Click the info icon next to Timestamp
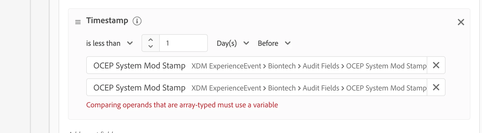Viewport: 482px width, 133px height. (137, 21)
